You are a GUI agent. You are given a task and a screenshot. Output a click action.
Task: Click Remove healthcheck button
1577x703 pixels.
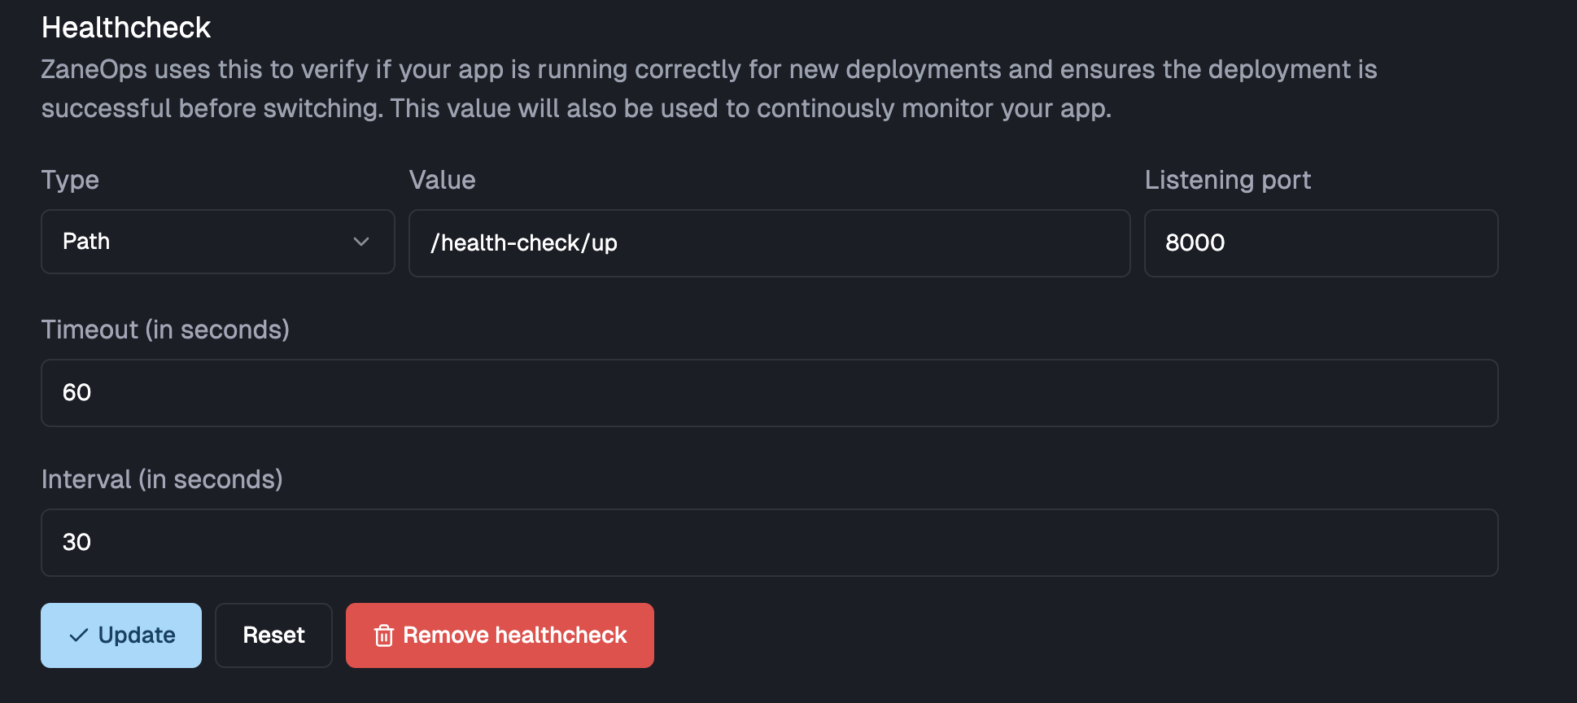pos(500,635)
